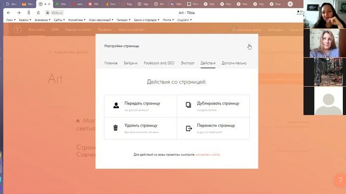This screenshot has height=194, width=346.
Task: Click the Действия со страницей heading
Action: 177,82
